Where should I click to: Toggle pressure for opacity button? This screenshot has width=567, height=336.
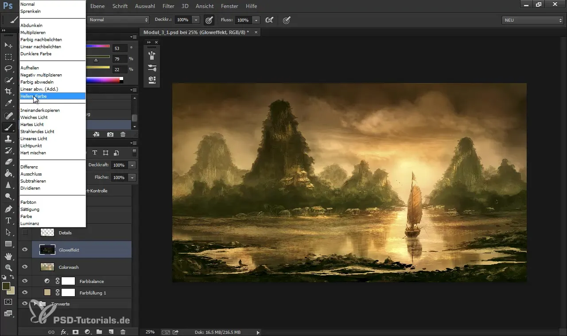click(x=209, y=20)
